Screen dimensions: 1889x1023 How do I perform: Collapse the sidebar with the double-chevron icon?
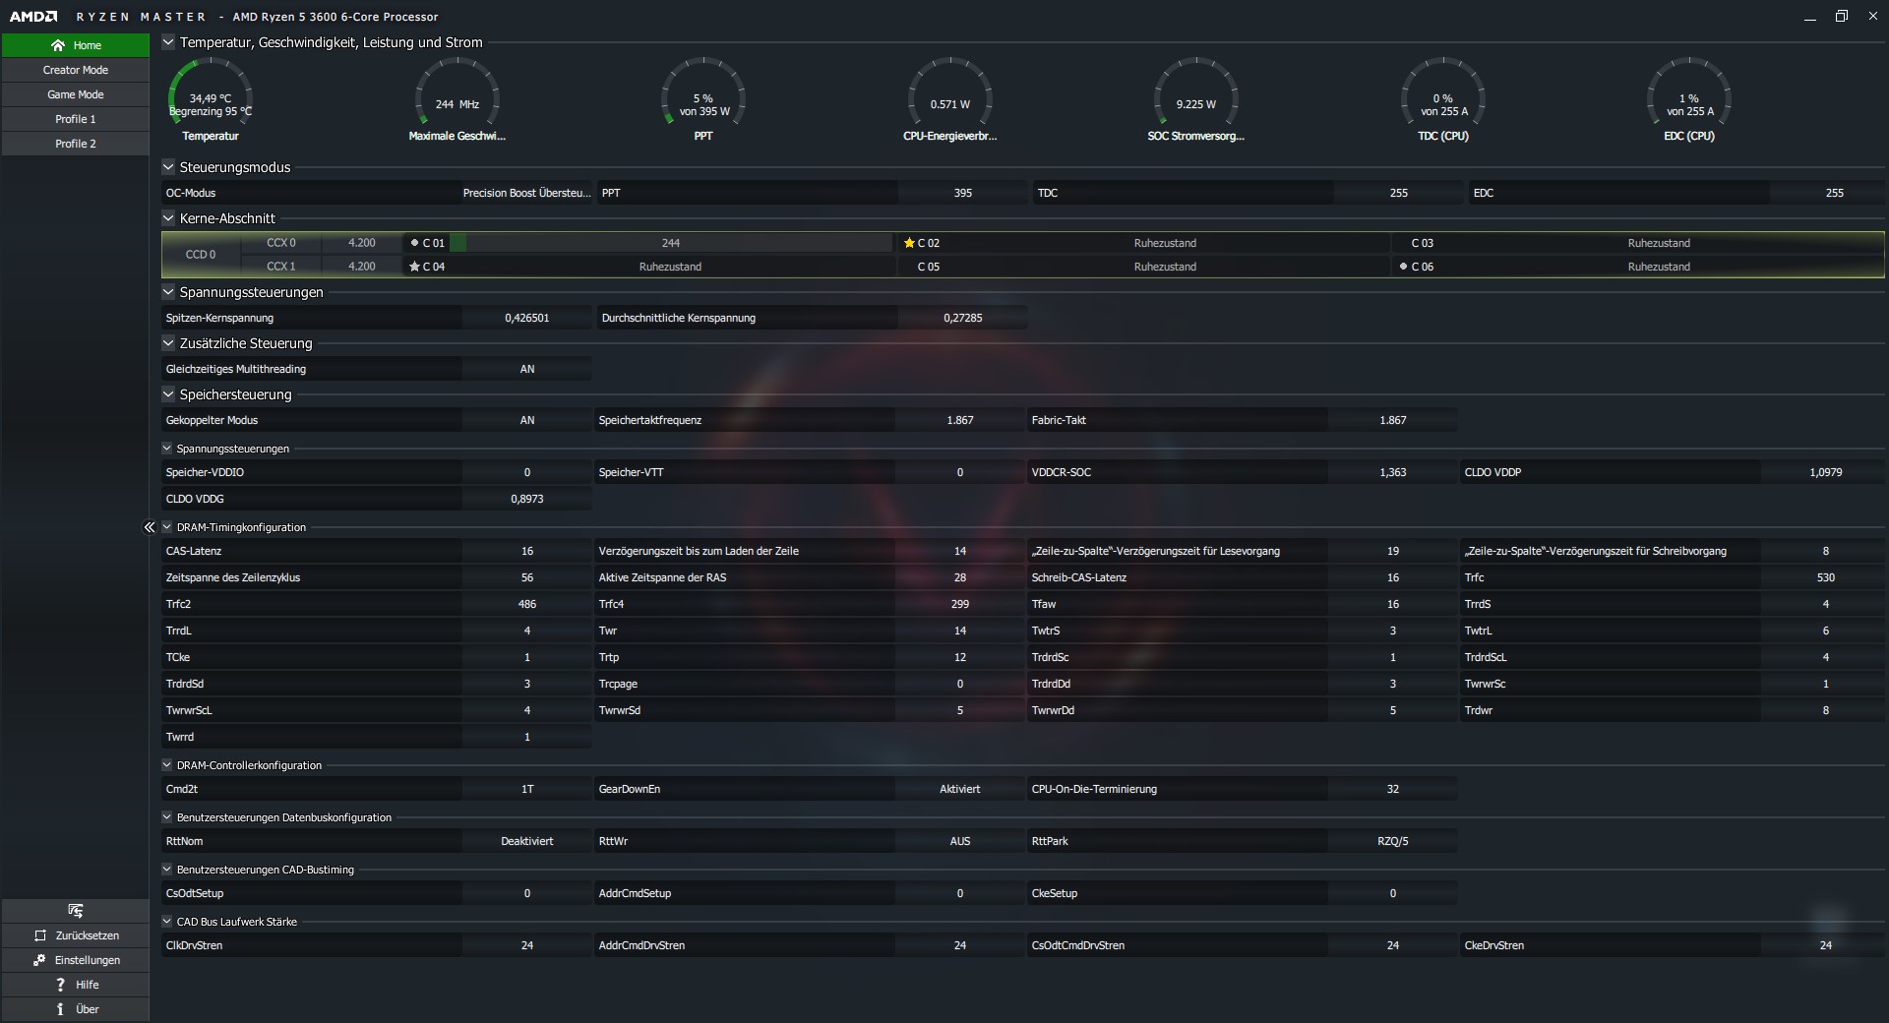pos(150,527)
